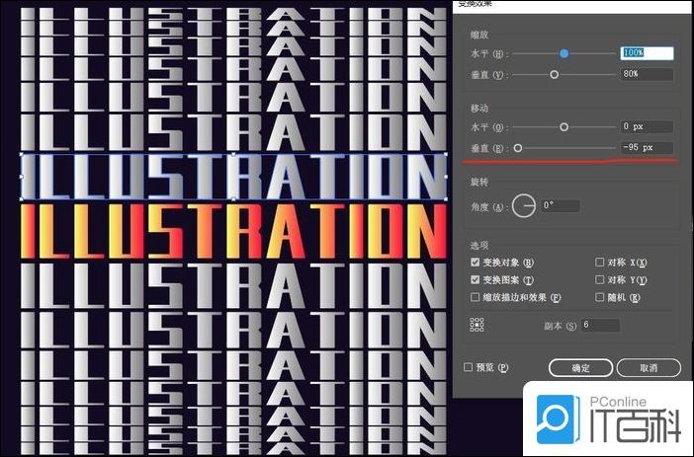Viewport: 694px width, 457px height.
Task: Click the 副本 copies field showing 6
Action: click(600, 325)
